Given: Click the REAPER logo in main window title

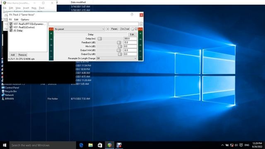Looking at the screenshot, I should pos(5,3).
